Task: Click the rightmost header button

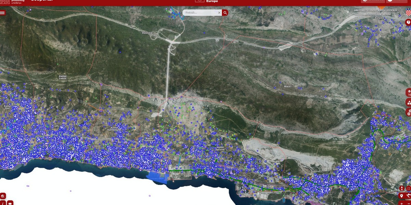Action: 397,1
